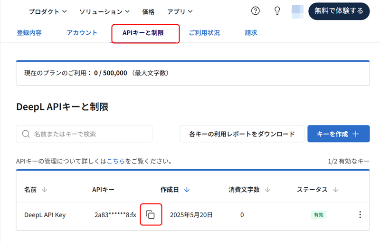The height and width of the screenshot is (242, 380).
Task: Focus the 名前またはキーで検索 search field
Action: pos(84,134)
